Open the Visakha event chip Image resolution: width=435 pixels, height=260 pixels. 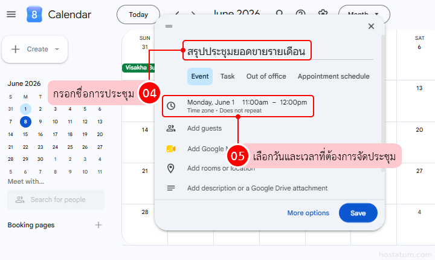pos(138,68)
